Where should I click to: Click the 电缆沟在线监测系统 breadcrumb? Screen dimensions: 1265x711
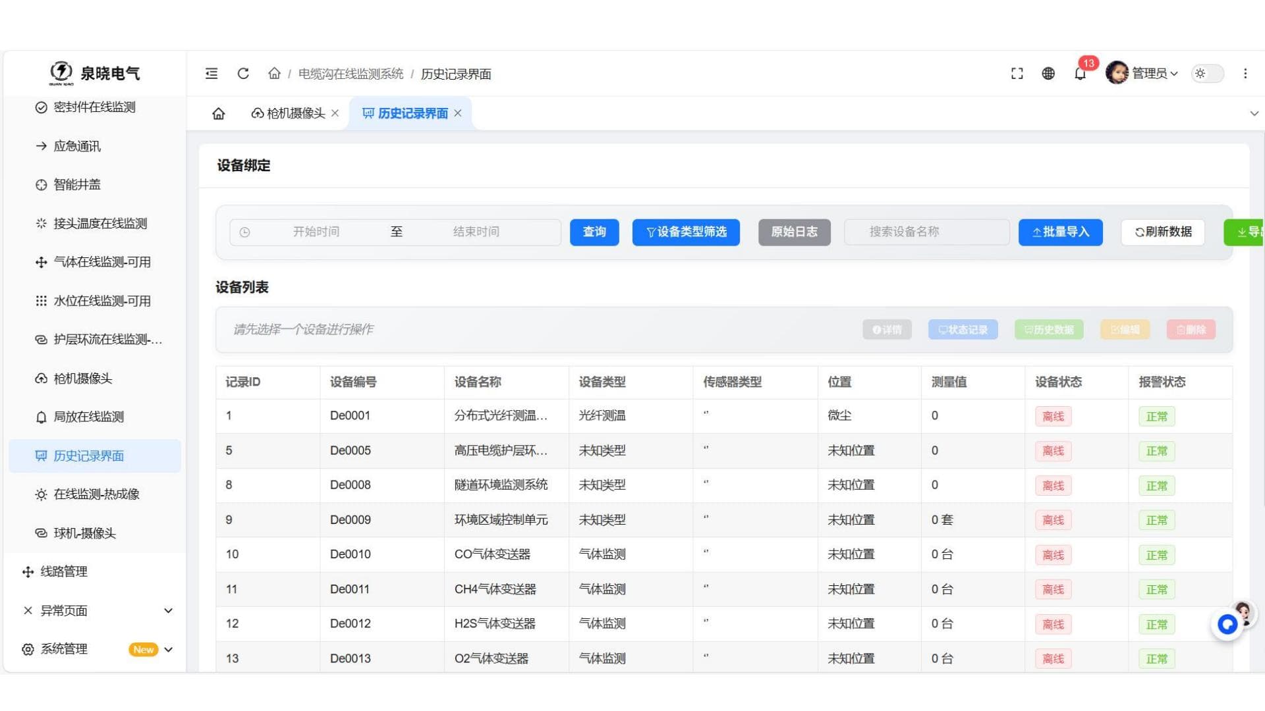pos(351,74)
